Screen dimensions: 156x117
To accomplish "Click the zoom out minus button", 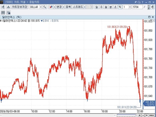I will pyautogui.click(x=143, y=115).
